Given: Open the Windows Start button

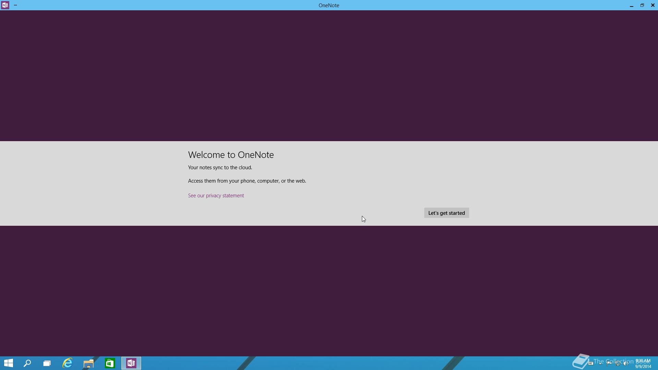Looking at the screenshot, I should (9, 363).
